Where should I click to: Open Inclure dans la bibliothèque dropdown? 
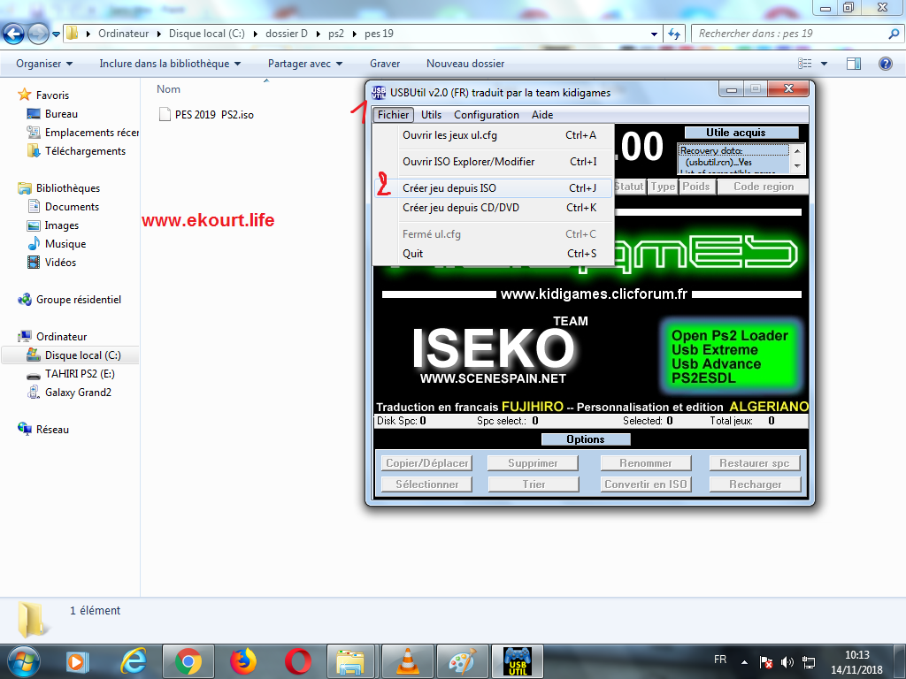pos(169,64)
